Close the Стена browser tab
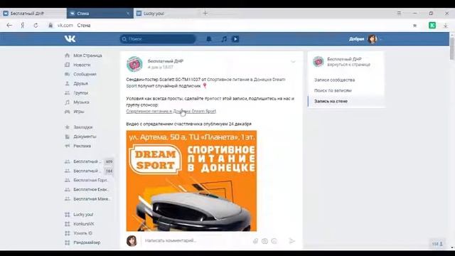This screenshot has height=256, width=455. pos(128,14)
